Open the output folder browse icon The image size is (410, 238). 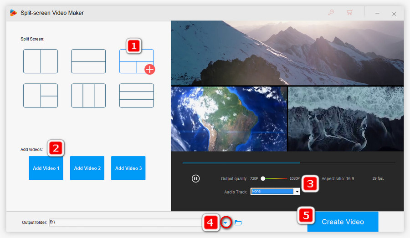pyautogui.click(x=238, y=223)
